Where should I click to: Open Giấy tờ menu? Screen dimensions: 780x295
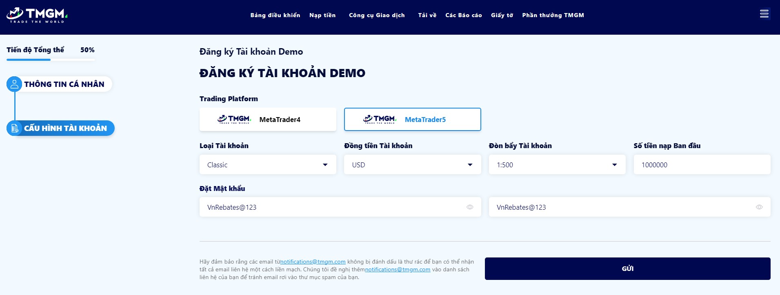(502, 15)
